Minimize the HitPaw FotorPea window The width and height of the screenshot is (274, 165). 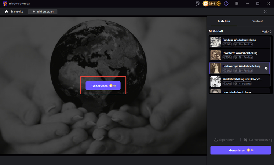(247, 4)
